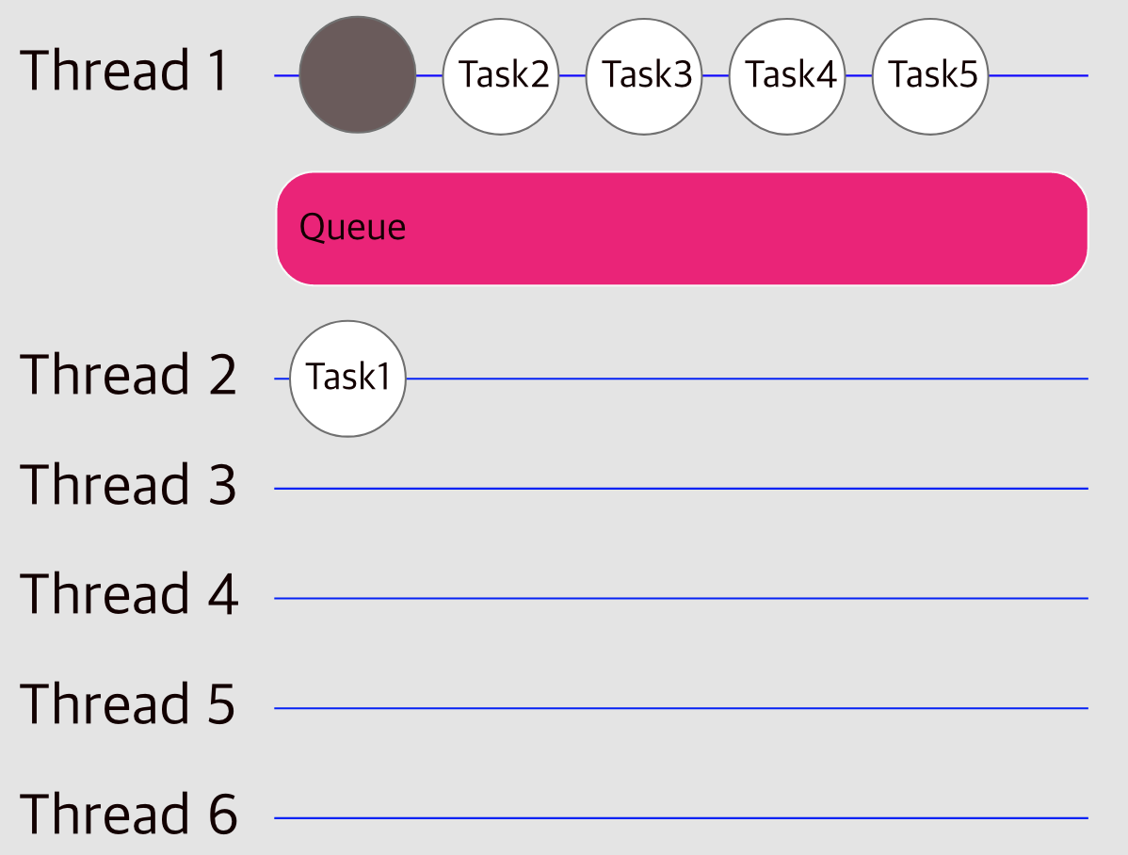This screenshot has width=1128, height=855.
Task: Choose the Task5 circle
Action: (x=930, y=76)
